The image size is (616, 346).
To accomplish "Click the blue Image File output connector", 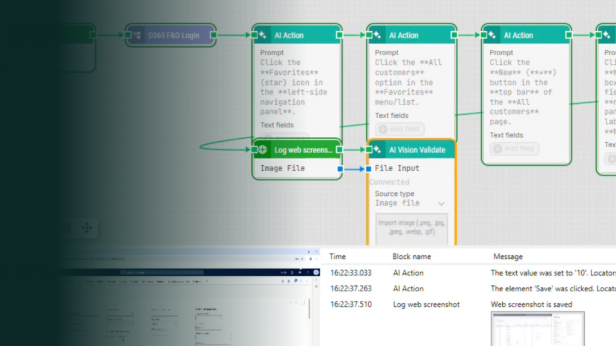I will click(340, 169).
